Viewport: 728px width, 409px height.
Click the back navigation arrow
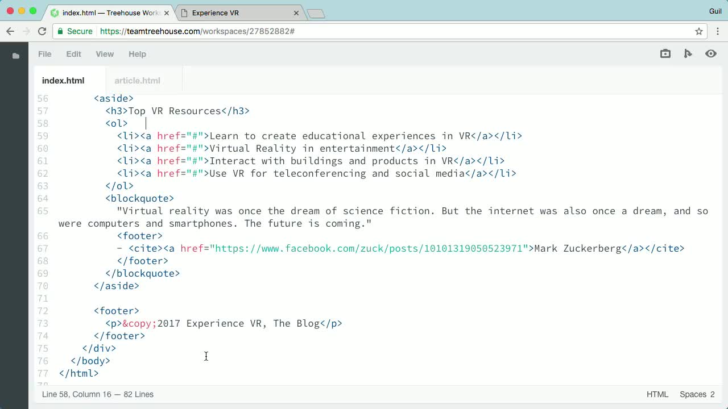pos(10,31)
